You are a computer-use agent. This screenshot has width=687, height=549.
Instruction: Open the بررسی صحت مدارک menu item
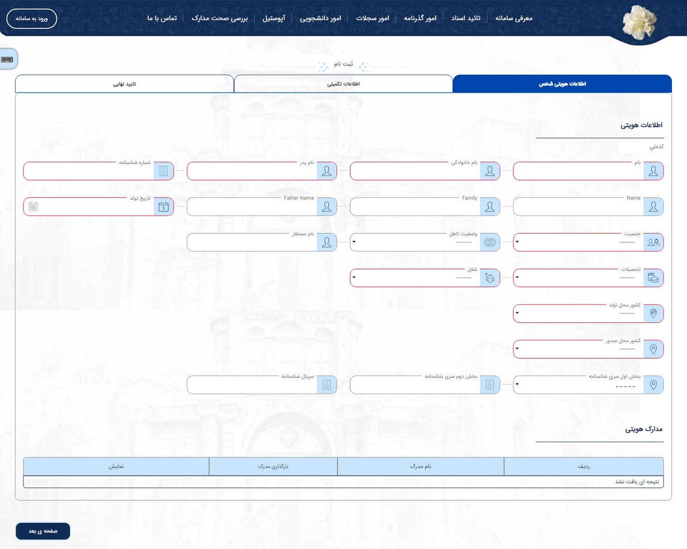[220, 18]
